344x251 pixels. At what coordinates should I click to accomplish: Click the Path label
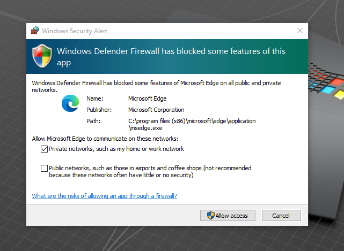(x=93, y=121)
